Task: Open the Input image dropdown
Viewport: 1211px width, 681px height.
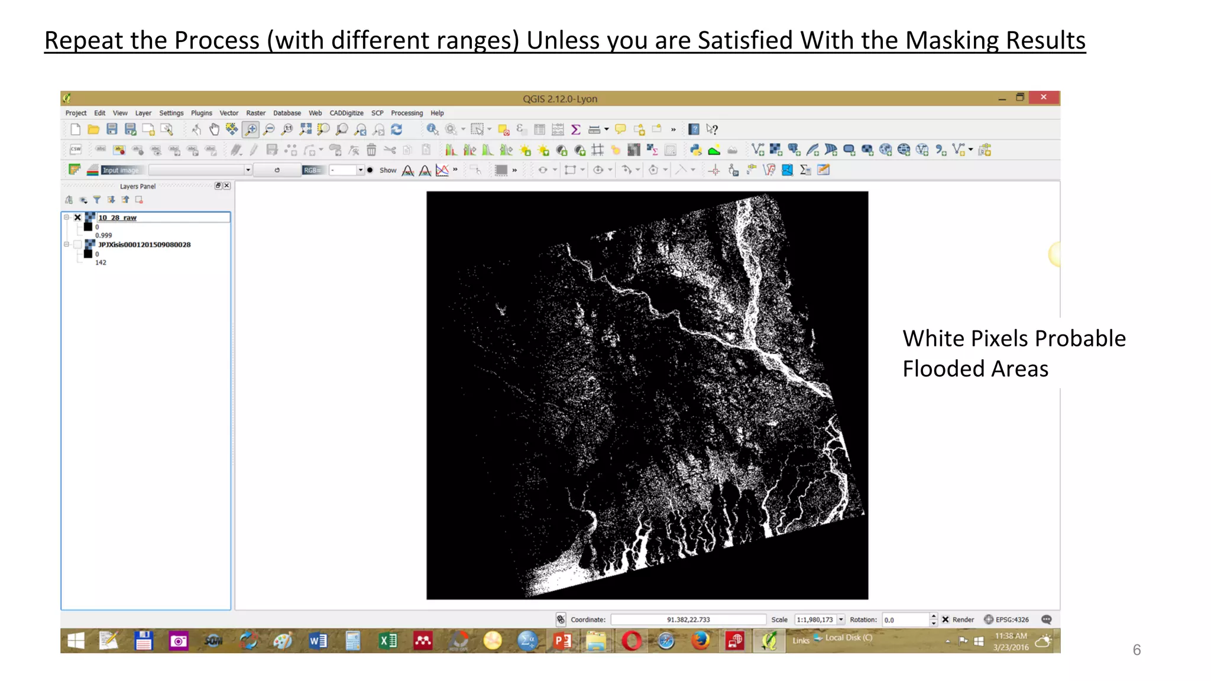Action: (x=200, y=170)
